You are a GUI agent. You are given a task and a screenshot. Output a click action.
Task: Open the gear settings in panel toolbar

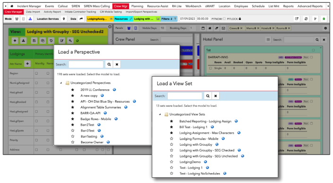tap(325, 28)
